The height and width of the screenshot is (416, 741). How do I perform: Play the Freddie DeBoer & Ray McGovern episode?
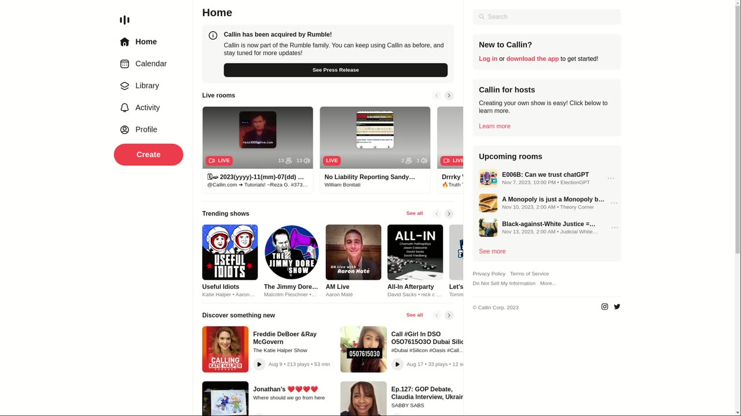[259, 364]
